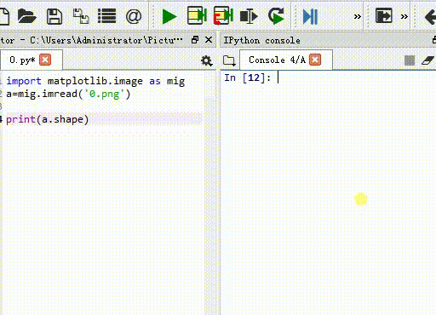Open a file with the folder icon

pyautogui.click(x=26, y=16)
